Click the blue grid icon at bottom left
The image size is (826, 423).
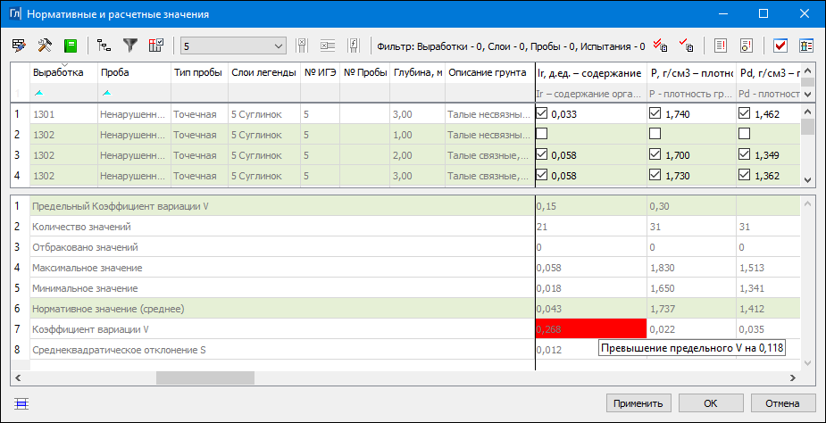point(21,404)
